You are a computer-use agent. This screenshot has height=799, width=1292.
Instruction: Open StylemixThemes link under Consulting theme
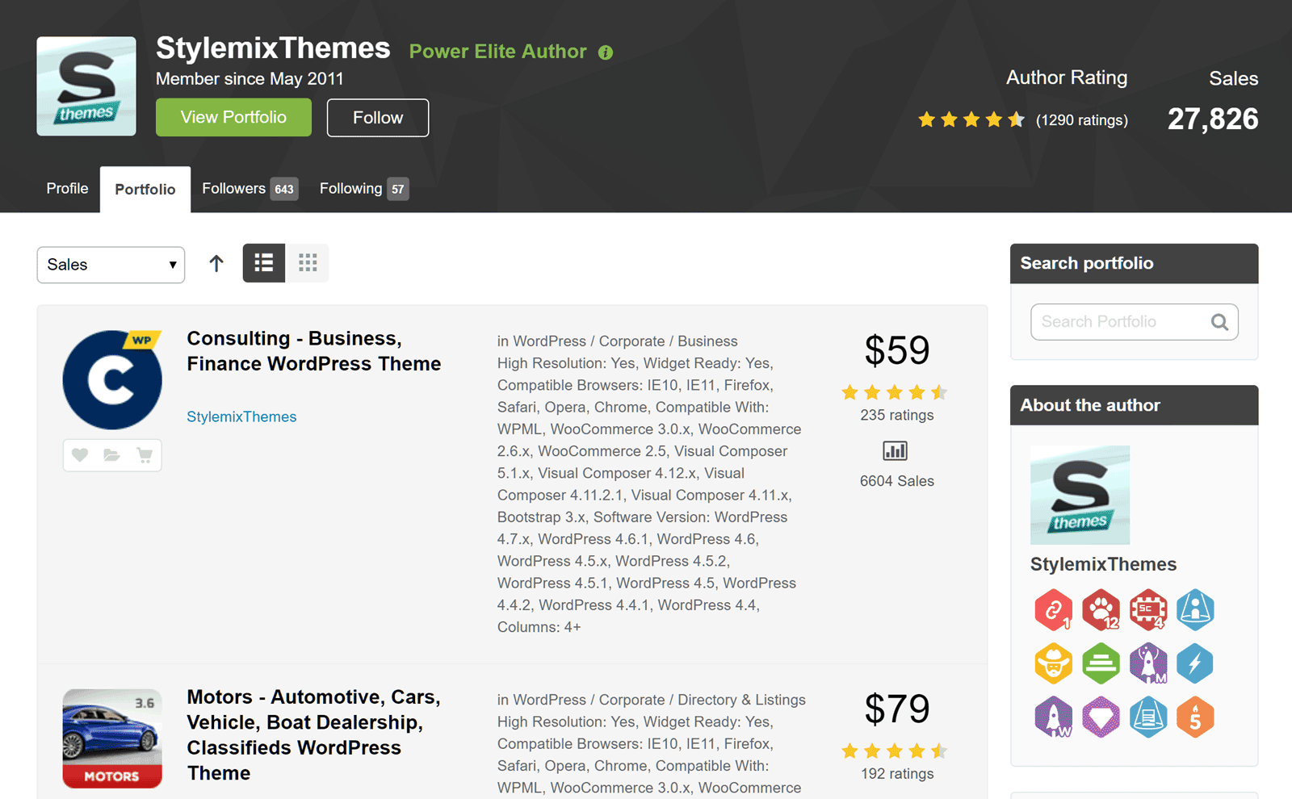[x=241, y=416]
